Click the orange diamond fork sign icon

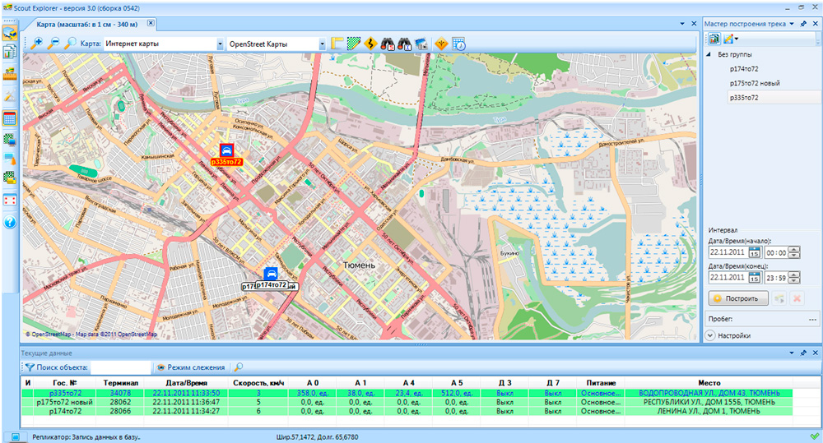pos(441,44)
